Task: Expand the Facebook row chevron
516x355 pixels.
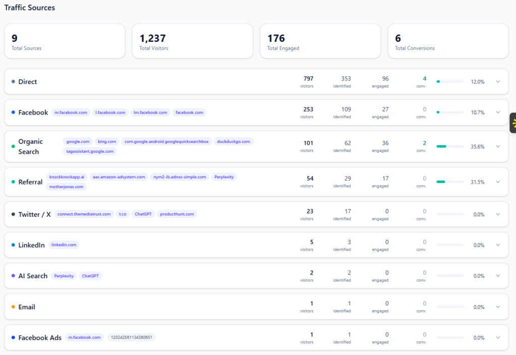Action: (x=498, y=113)
